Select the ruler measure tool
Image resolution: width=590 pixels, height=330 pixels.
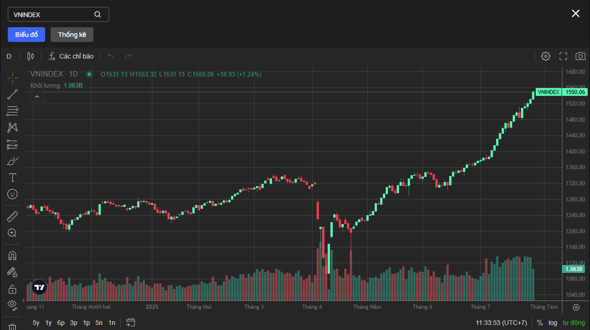[x=13, y=217]
